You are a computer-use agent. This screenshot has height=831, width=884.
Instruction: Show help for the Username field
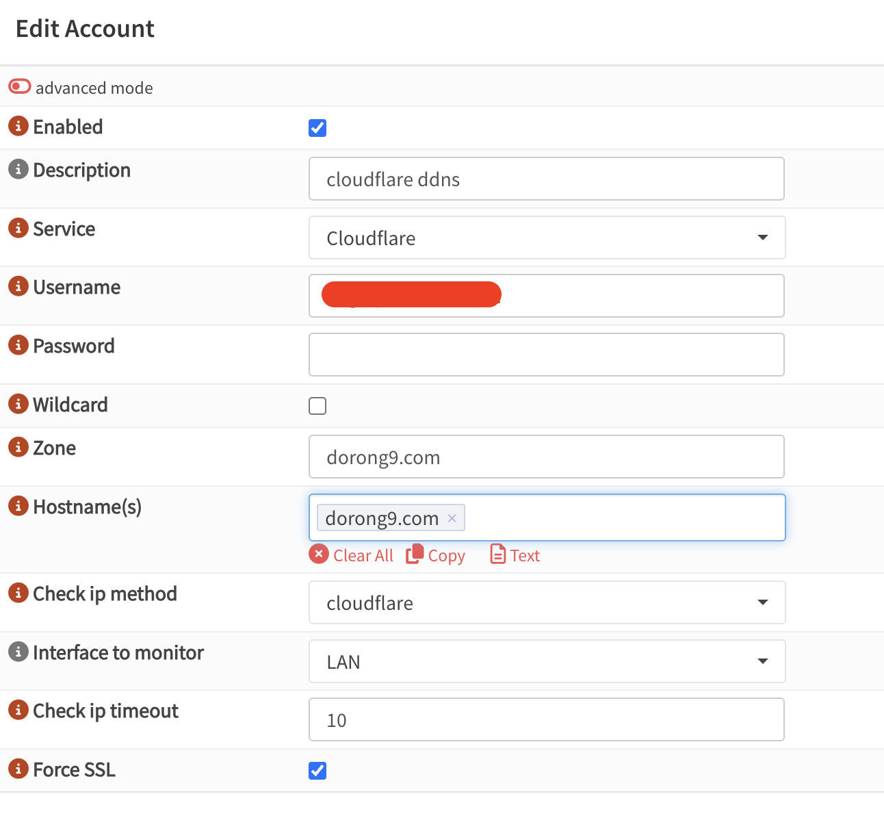[18, 287]
